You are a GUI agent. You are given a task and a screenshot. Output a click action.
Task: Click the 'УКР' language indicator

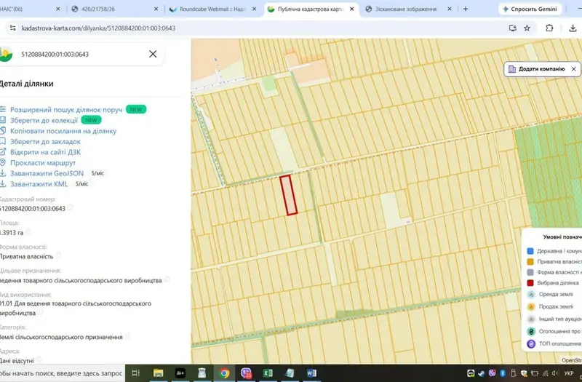(568, 373)
